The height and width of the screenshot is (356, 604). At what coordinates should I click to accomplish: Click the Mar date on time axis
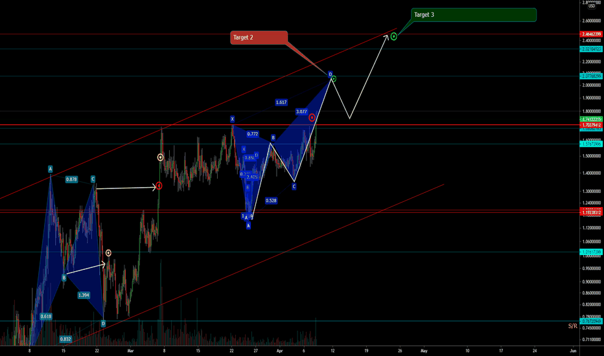tap(130, 351)
